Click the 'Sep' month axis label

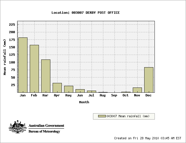pyautogui.click(x=114, y=95)
